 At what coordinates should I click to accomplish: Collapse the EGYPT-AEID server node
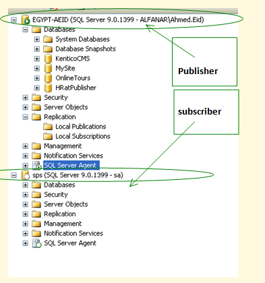coord(14,20)
